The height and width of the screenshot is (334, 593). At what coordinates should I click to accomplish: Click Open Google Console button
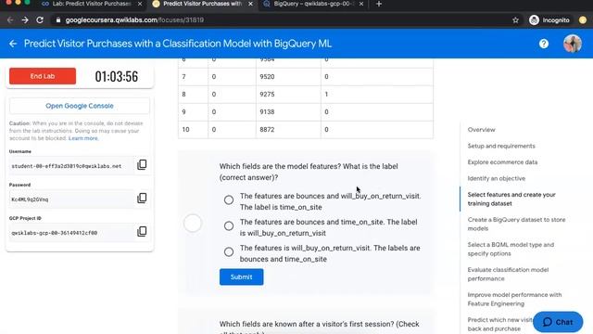click(80, 106)
